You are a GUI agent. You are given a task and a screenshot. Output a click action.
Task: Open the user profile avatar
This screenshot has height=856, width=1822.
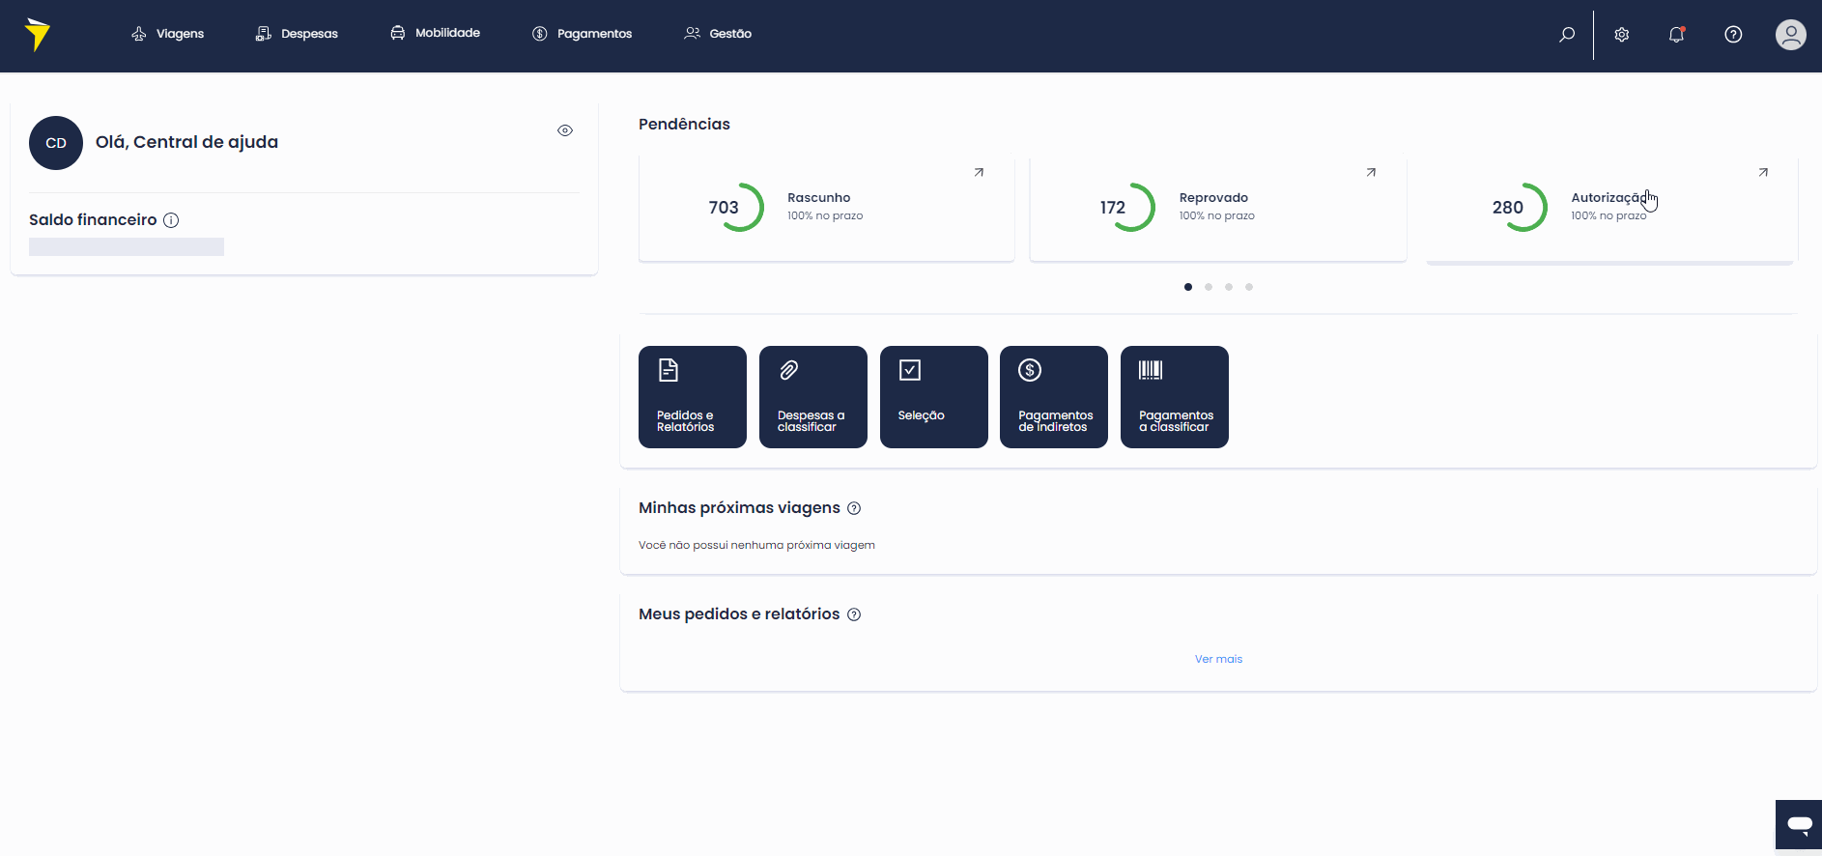pos(1791,35)
